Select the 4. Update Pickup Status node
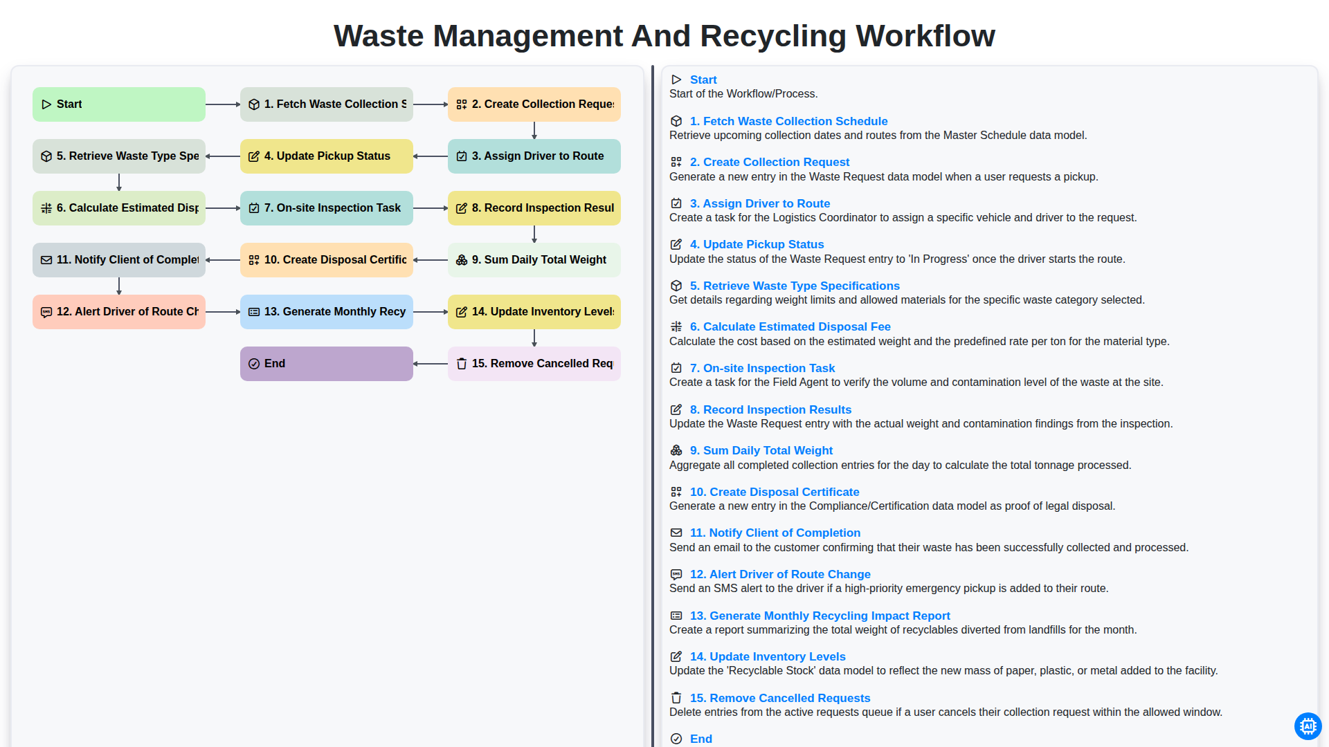This screenshot has height=747, width=1329. tap(327, 156)
